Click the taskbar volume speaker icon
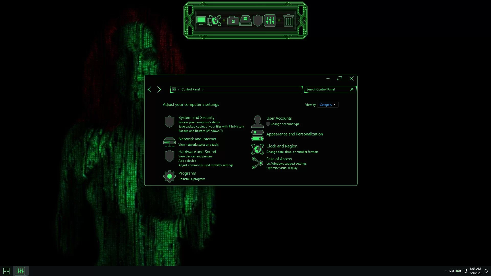The height and width of the screenshot is (276, 491). tap(451, 271)
